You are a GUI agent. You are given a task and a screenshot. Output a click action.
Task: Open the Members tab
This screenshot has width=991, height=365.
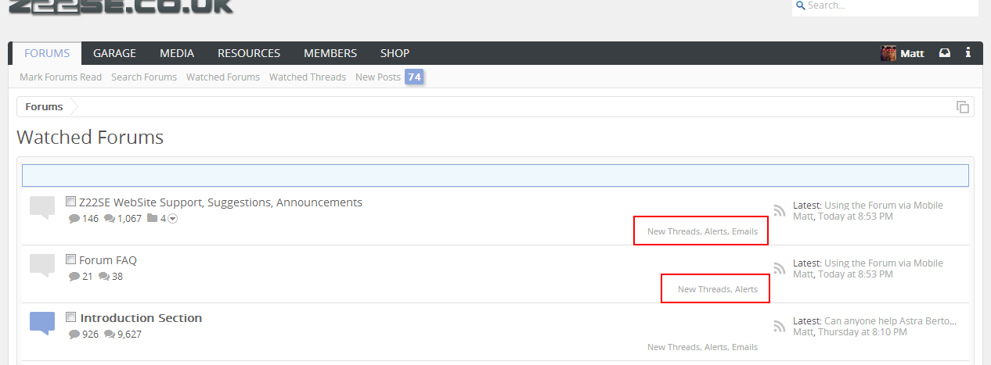(330, 53)
